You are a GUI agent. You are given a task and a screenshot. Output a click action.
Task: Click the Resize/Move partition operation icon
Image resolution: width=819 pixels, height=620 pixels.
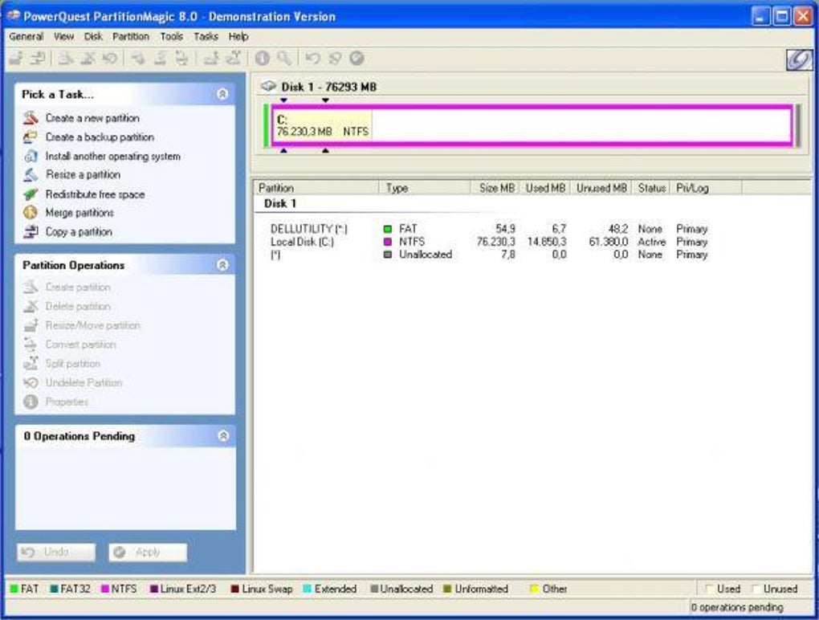[x=31, y=325]
